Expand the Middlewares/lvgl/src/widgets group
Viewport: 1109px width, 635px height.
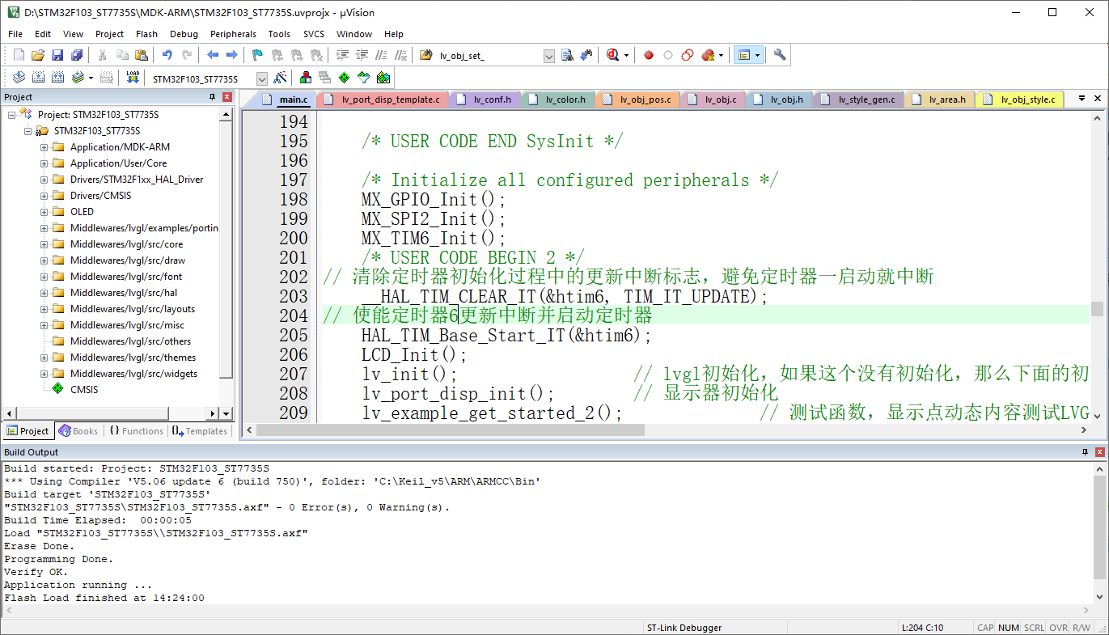[x=44, y=374]
